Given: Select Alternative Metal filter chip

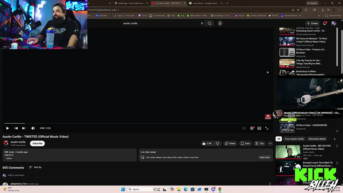Looking at the screenshot, I should point(317,139).
